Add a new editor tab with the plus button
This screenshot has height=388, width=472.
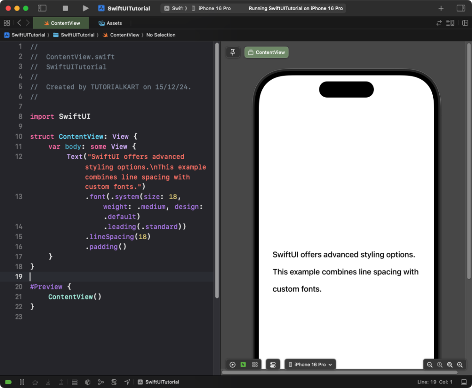pos(442,8)
